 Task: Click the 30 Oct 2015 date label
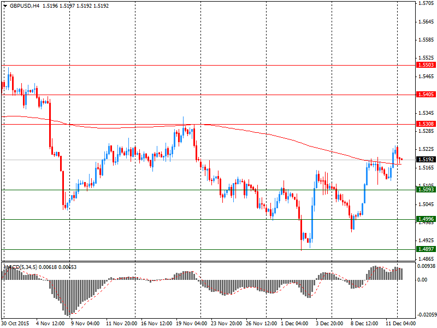click(15, 324)
